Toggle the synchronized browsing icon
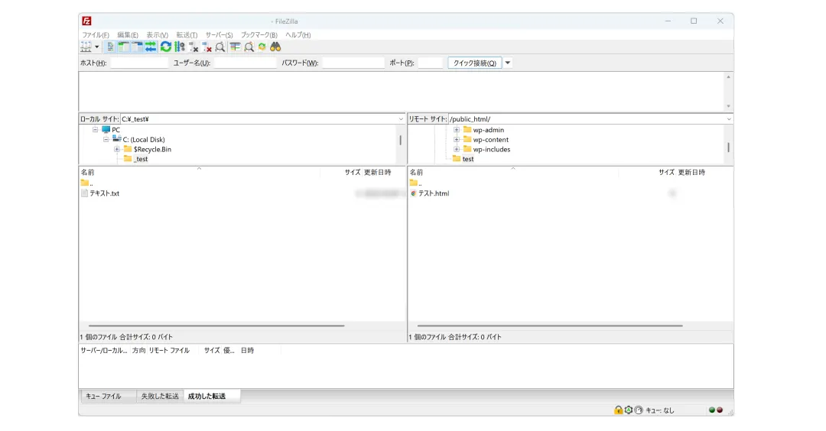Screen dimensions: 826x431 click(262, 47)
